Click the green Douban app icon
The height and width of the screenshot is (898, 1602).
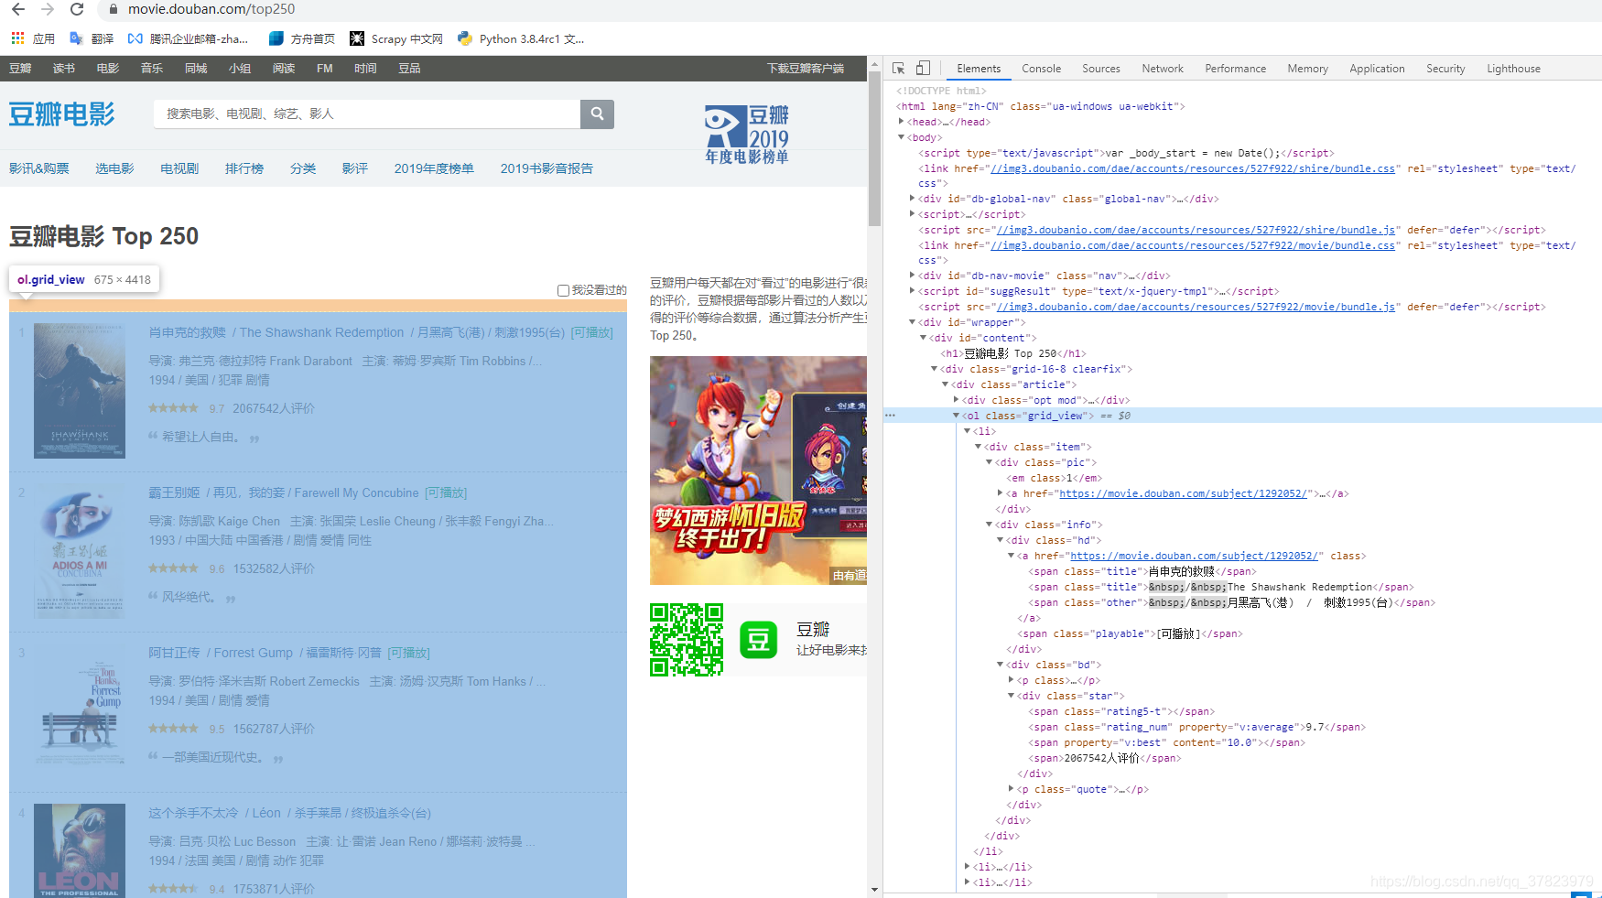coord(758,640)
